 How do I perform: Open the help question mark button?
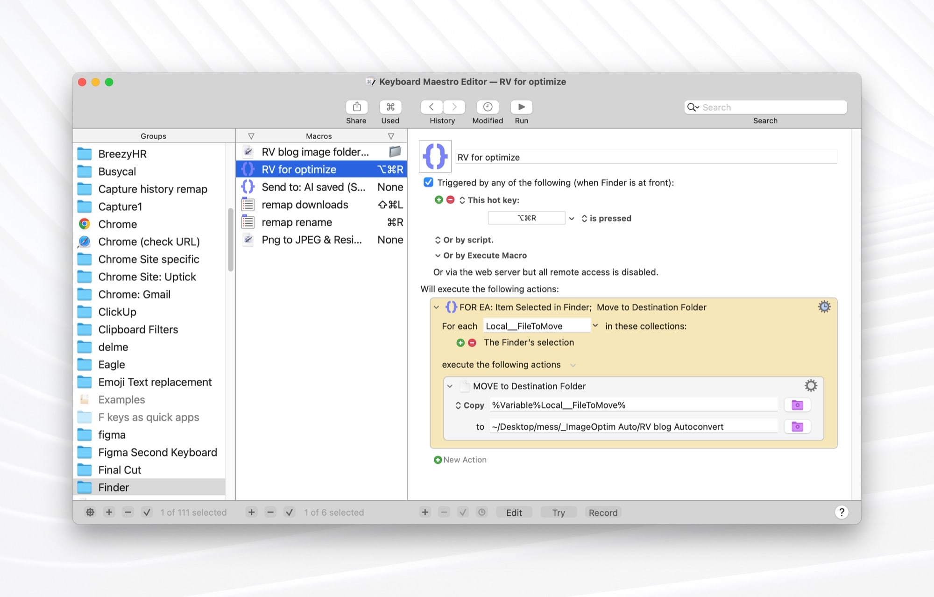pyautogui.click(x=842, y=512)
